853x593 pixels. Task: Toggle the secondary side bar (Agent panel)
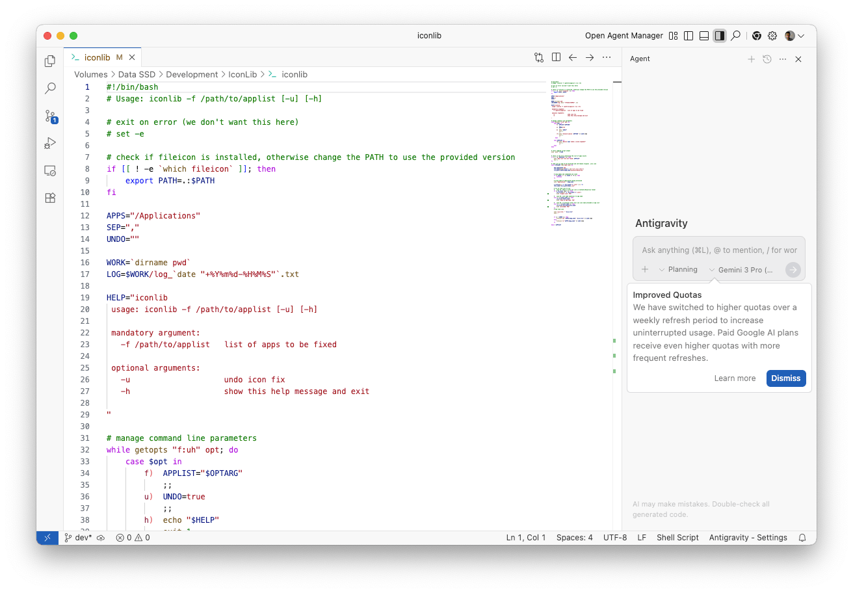tap(719, 36)
